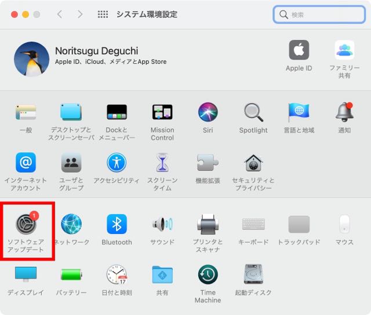Image resolution: width=371 pixels, height=315 pixels.
Task: Click the penguin profile picture
Action: pos(32,59)
